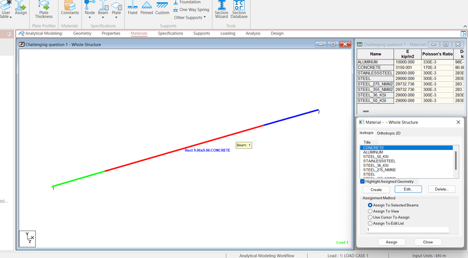Select Assign To View option
The image size is (468, 258).
(x=370, y=211)
